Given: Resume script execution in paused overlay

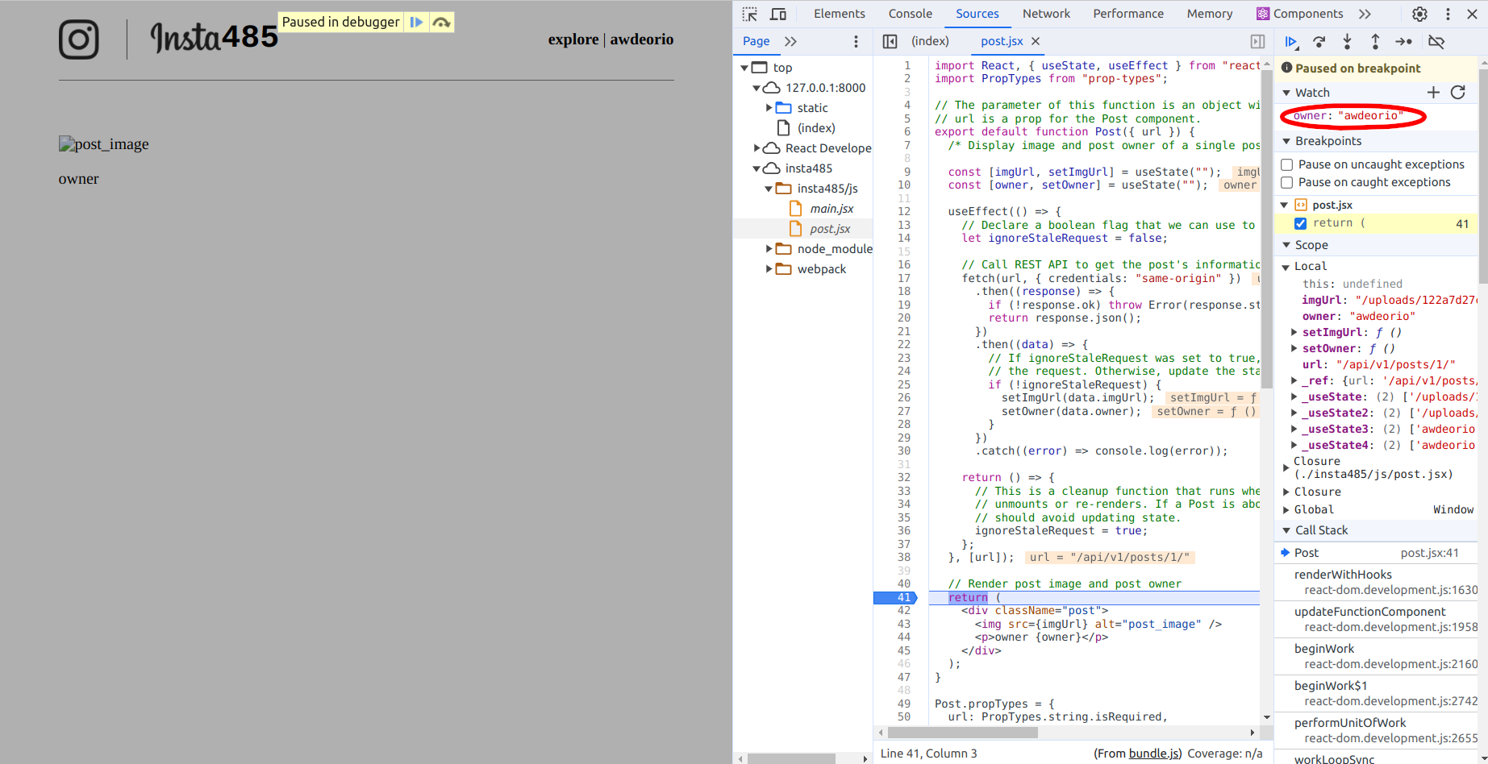Looking at the screenshot, I should coord(416,22).
